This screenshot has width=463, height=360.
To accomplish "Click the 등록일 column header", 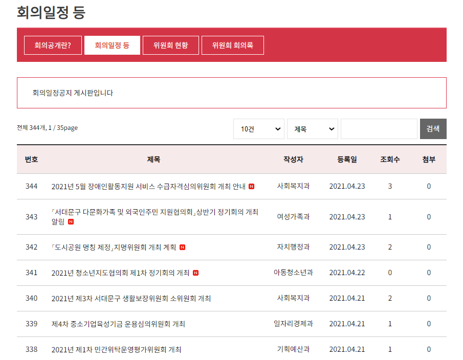I will point(347,160).
